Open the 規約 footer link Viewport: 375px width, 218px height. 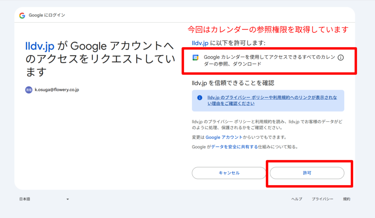346,199
